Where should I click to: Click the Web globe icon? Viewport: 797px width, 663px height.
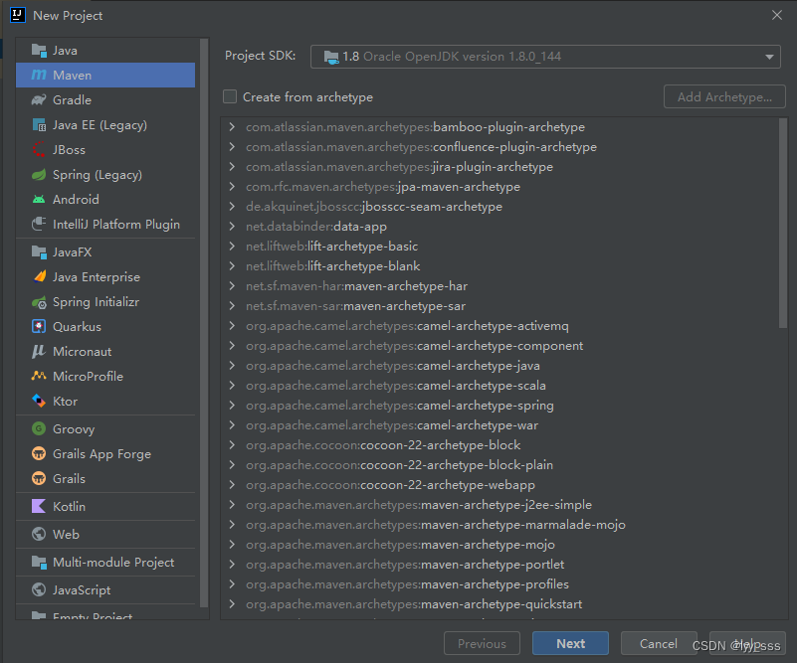click(x=39, y=534)
